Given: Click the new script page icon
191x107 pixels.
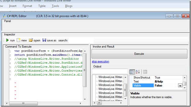Looking at the screenshot, I should coord(18,40).
